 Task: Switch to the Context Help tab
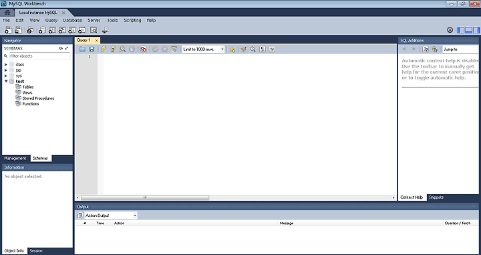pos(412,197)
